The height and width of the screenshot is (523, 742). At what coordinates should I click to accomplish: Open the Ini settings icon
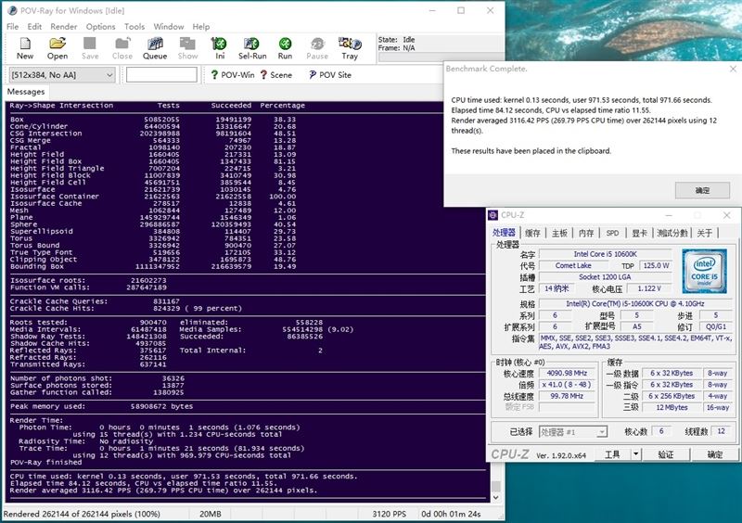(219, 48)
